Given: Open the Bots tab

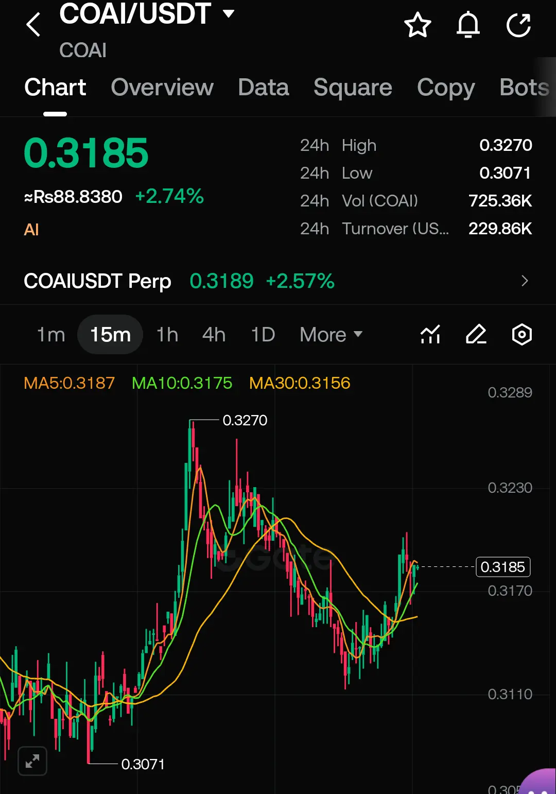Looking at the screenshot, I should pyautogui.click(x=525, y=87).
